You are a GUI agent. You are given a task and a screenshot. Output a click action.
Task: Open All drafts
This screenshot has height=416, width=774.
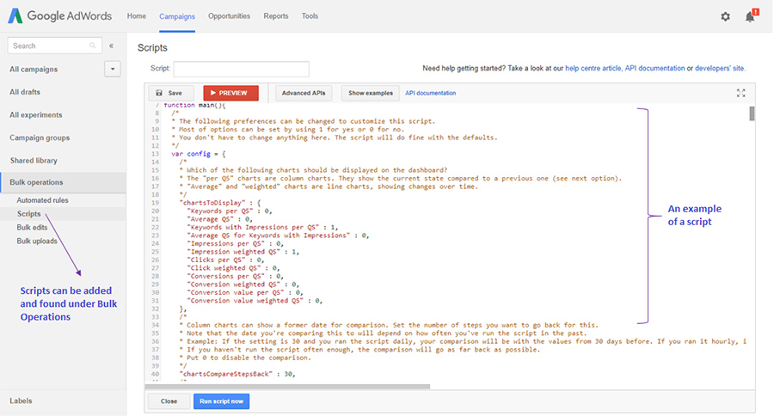tap(25, 92)
